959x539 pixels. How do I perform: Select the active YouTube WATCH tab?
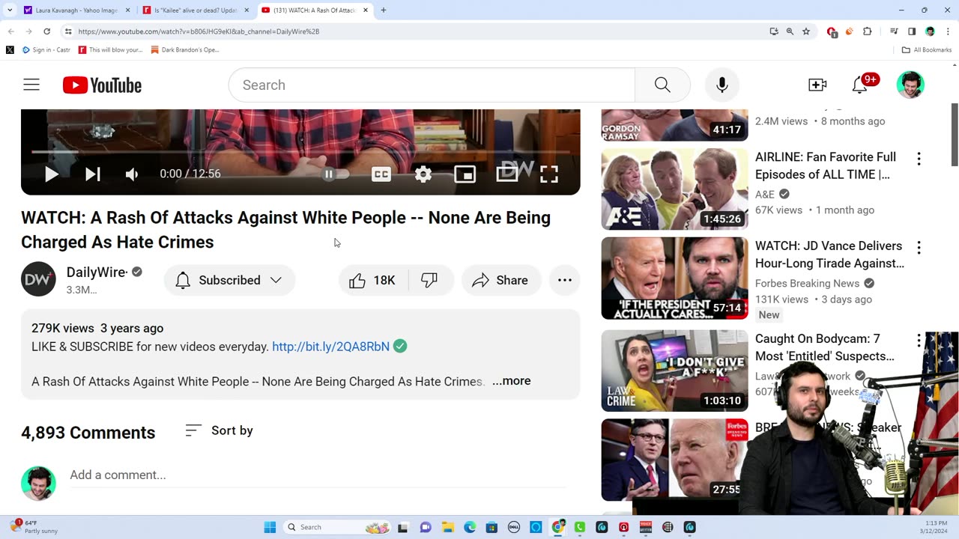click(x=315, y=10)
